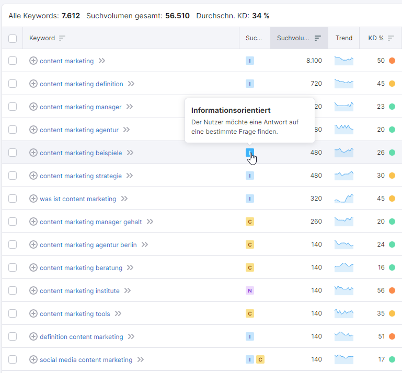Click plus icon for content marketing institute
The image size is (402, 373).
coord(33,290)
